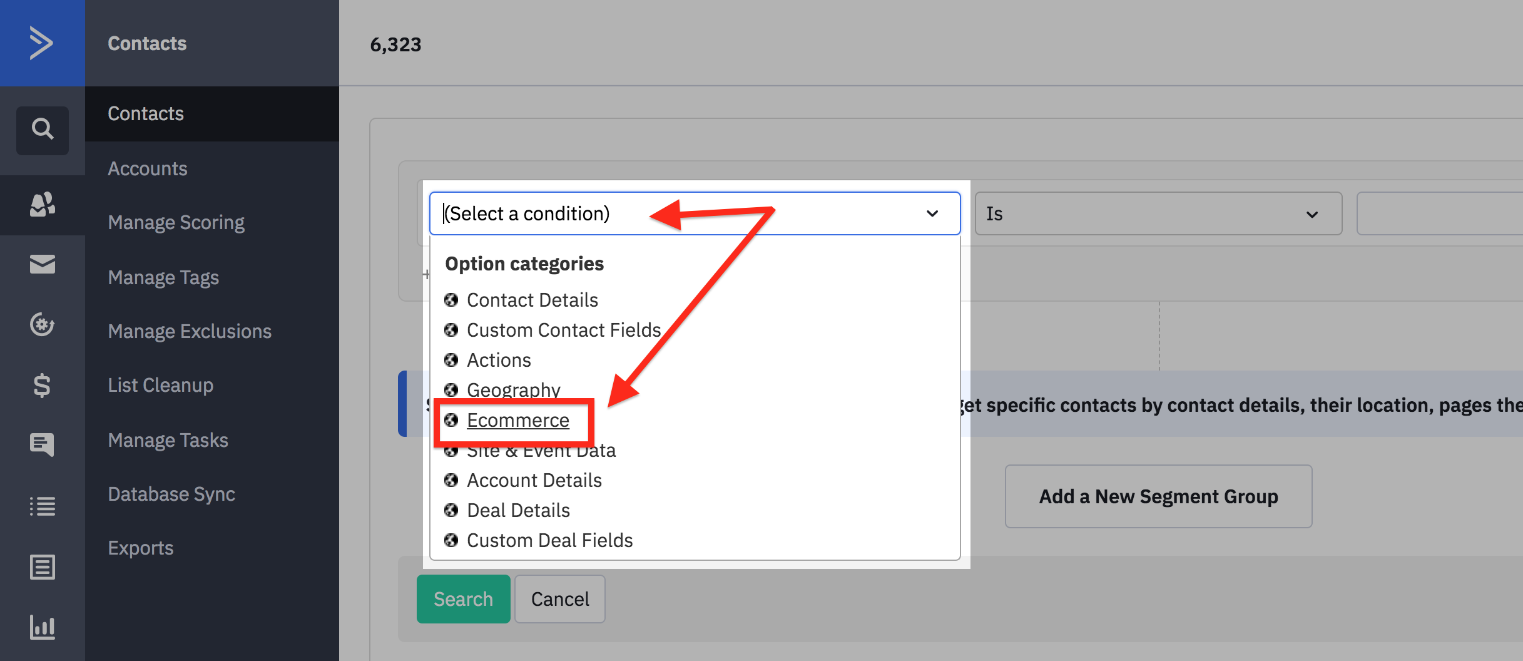Choose Geography category

pos(513,389)
